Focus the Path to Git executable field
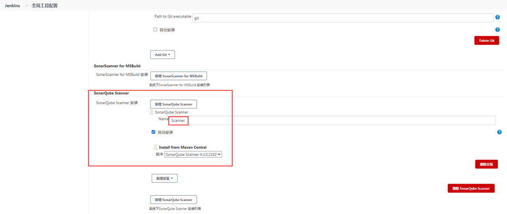This screenshot has height=214, width=507. 343,18
